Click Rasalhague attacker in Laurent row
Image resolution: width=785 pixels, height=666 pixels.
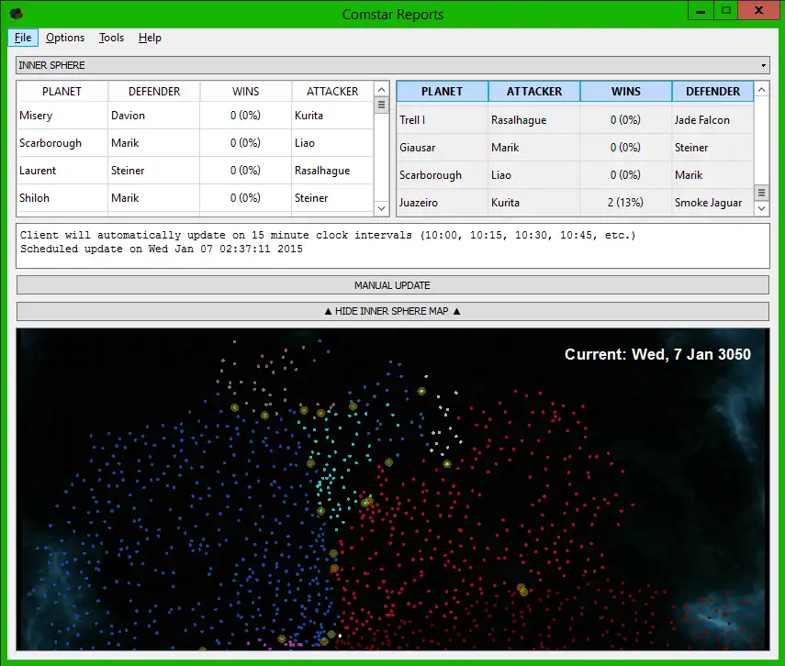(x=332, y=171)
